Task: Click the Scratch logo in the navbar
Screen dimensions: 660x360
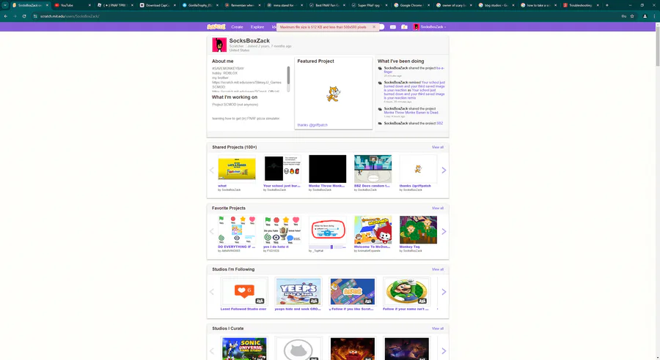Action: tap(216, 27)
